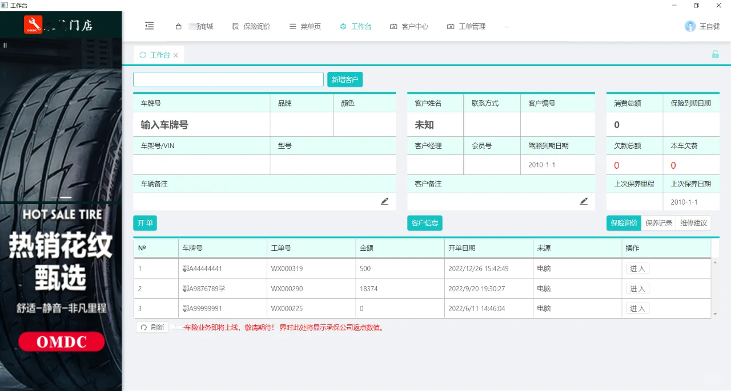Select plate number 鄂A9876789学
Image resolution: width=731 pixels, height=391 pixels.
tap(204, 289)
